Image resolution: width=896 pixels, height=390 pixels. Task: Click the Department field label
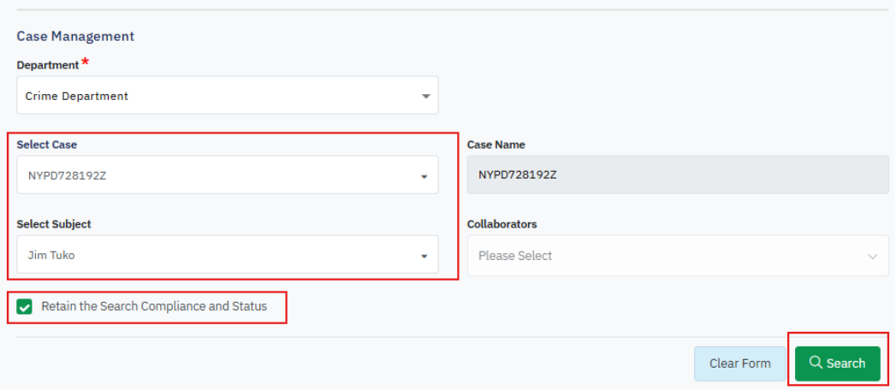click(48, 65)
